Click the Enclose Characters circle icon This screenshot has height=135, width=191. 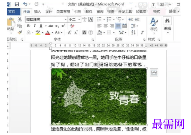(x=91, y=32)
